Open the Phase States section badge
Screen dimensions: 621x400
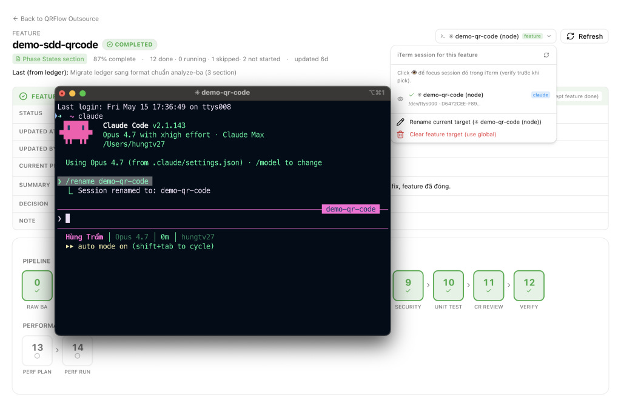click(x=50, y=59)
